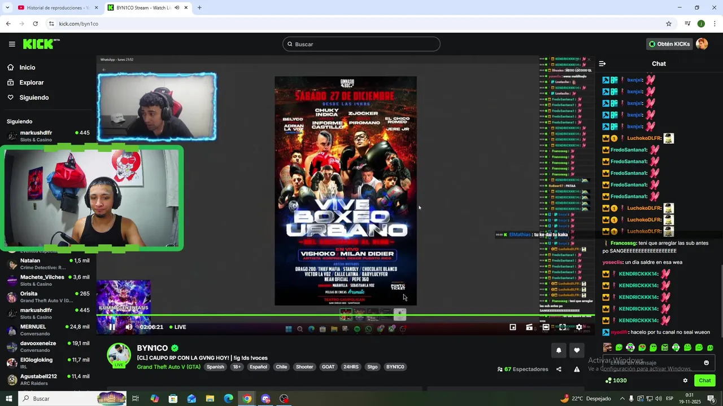Enable mini player mode
723x406 pixels.
pyautogui.click(x=513, y=327)
